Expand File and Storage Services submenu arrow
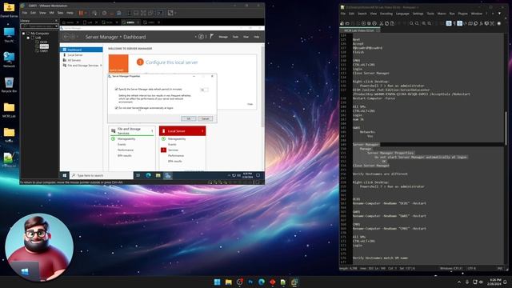 [x=101, y=66]
